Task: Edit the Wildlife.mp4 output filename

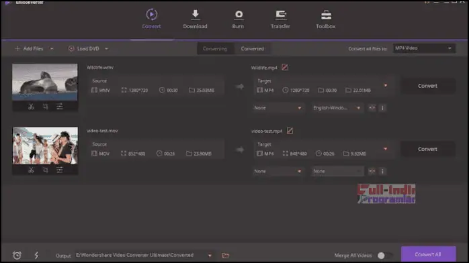Action: 285,68
